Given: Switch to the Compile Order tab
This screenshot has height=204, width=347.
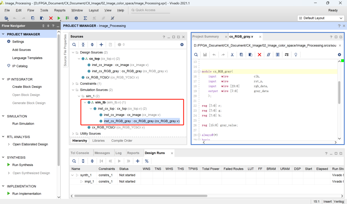Looking at the screenshot, I should [x=122, y=141].
